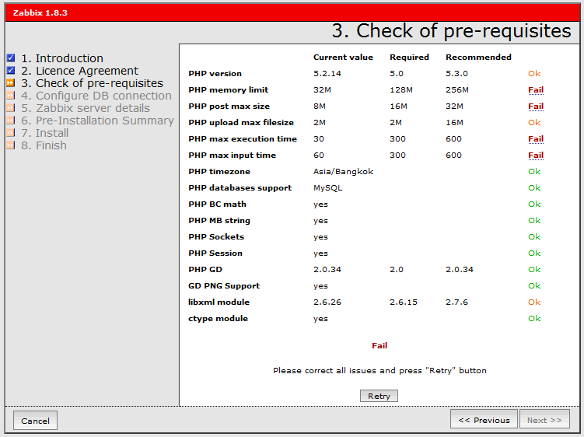Click the 256M recommended memory value
The width and height of the screenshot is (584, 437).
coord(457,89)
